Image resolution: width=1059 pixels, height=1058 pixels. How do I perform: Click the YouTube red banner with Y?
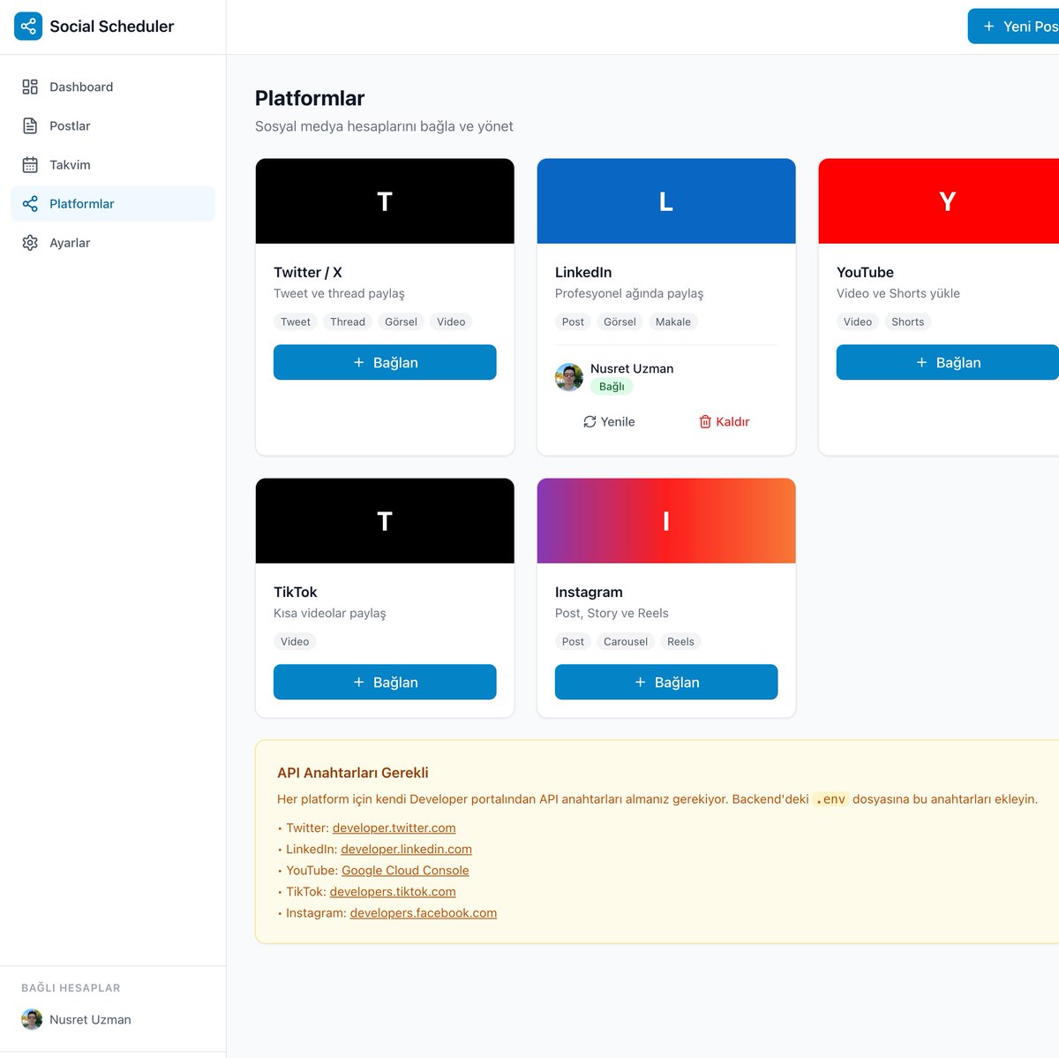coord(939,201)
